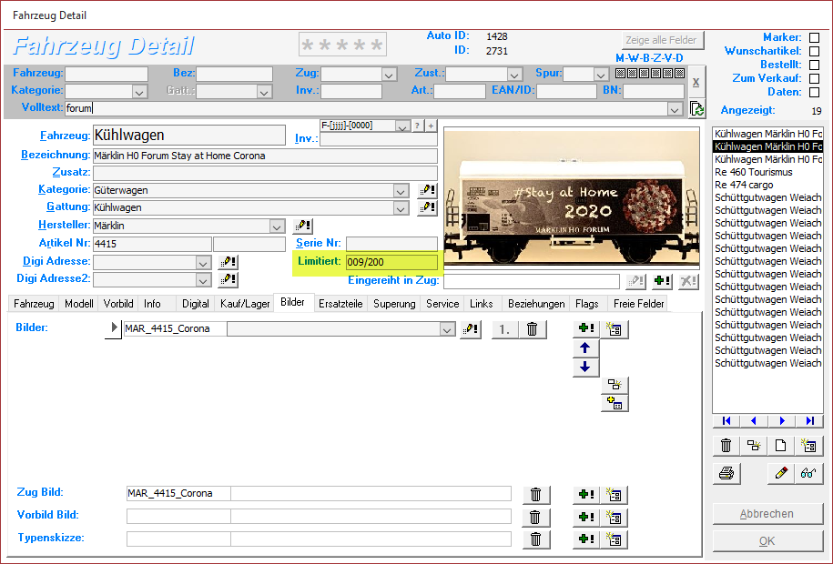Tick the Bestellt checkbox
833x564 pixels.
tap(814, 65)
